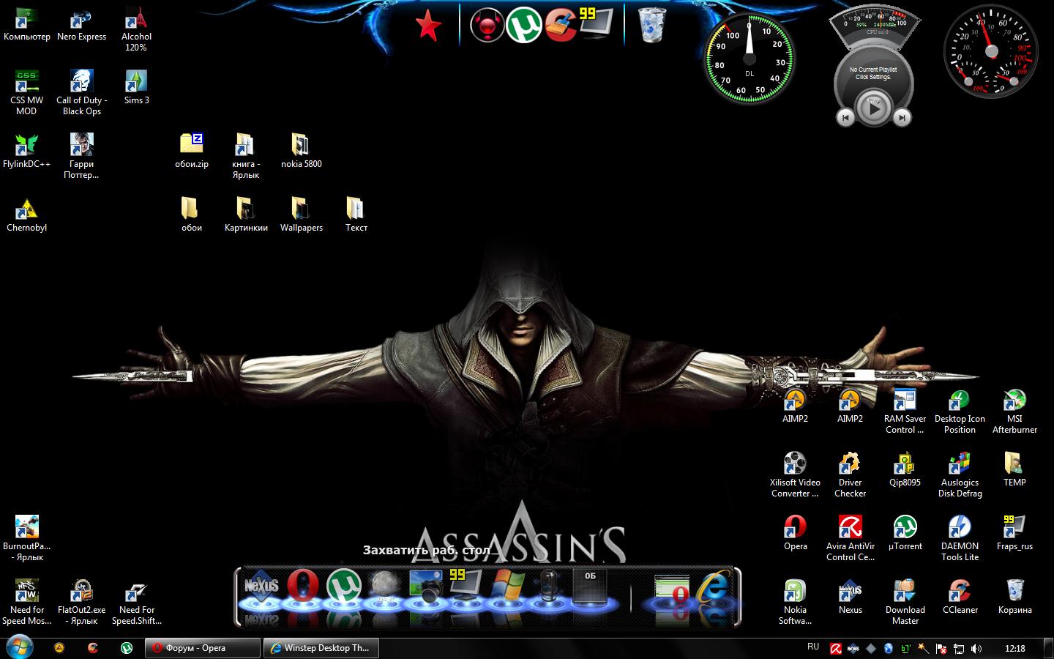The image size is (1054, 659).
Task: Switch to the Форум - Opera taskbar window
Action: 202,648
